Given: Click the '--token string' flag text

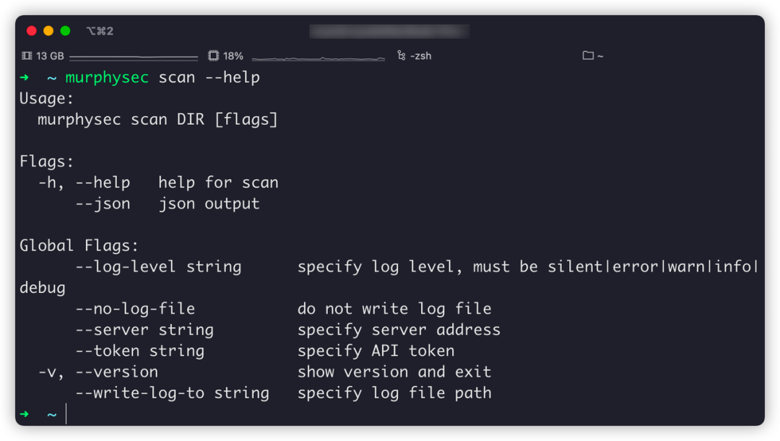Looking at the screenshot, I should click(x=139, y=351).
